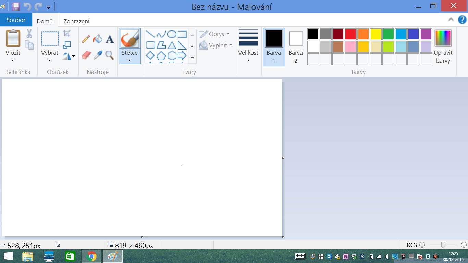Paste from clipboard with the Vložit icon
This screenshot has width=468, height=263.
[13, 38]
